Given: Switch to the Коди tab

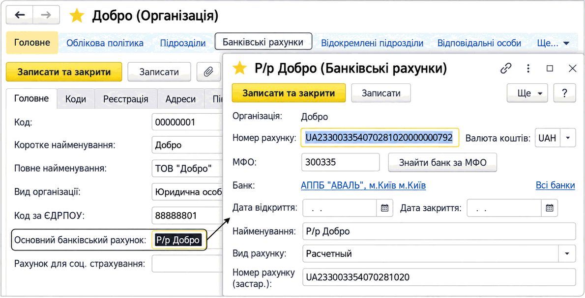Looking at the screenshot, I should [76, 99].
